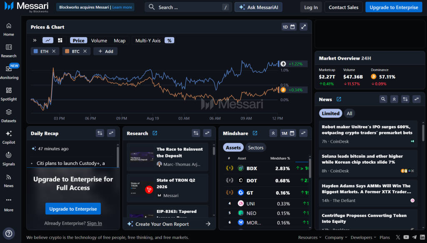Select the All news filter
427x243 pixels.
click(349, 114)
